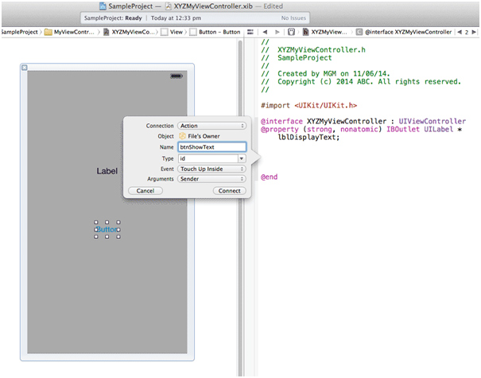Open the Connection type dropdown showing Action

(x=211, y=126)
